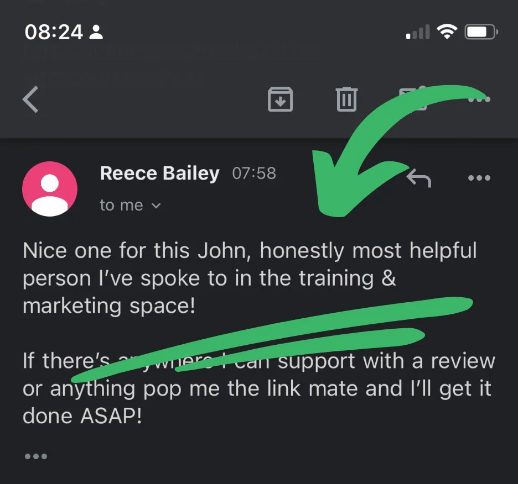The height and width of the screenshot is (484, 518).
Task: Tap the battery indicator icon
Action: tap(481, 32)
